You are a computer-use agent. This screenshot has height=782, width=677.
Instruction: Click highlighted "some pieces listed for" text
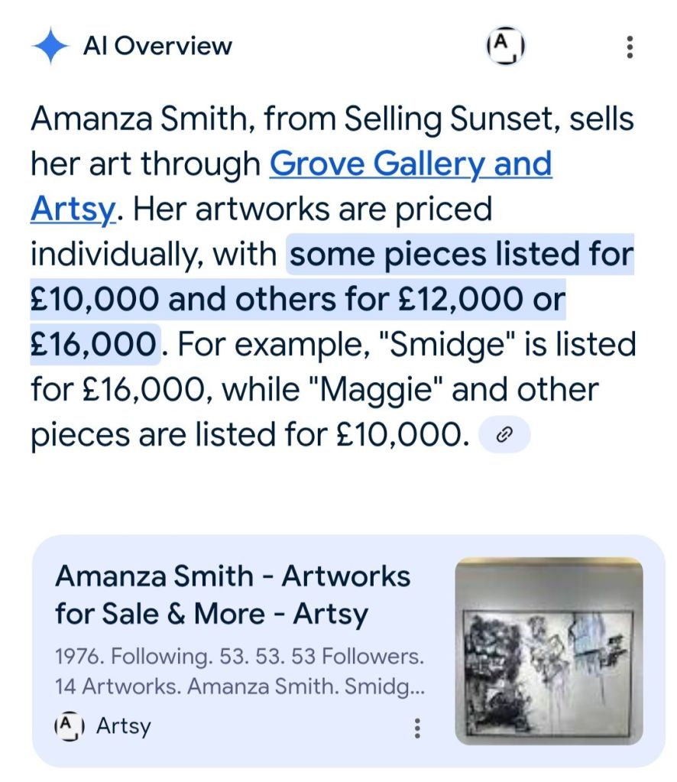tap(462, 254)
